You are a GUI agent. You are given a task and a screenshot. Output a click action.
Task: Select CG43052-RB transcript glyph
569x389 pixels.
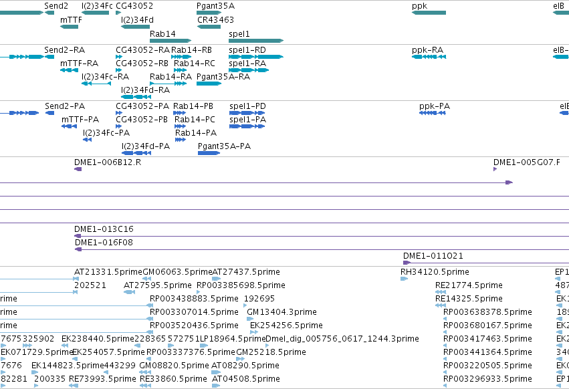[x=118, y=70]
